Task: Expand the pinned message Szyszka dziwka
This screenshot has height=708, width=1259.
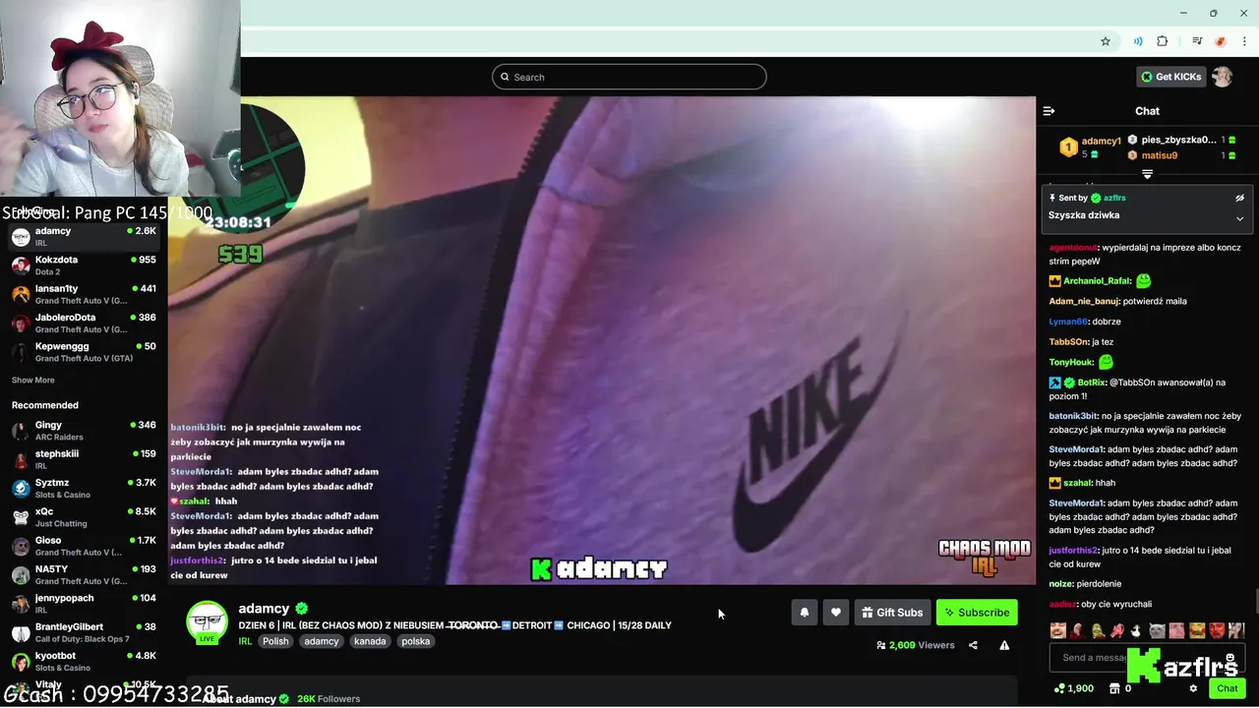Action: click(1239, 218)
